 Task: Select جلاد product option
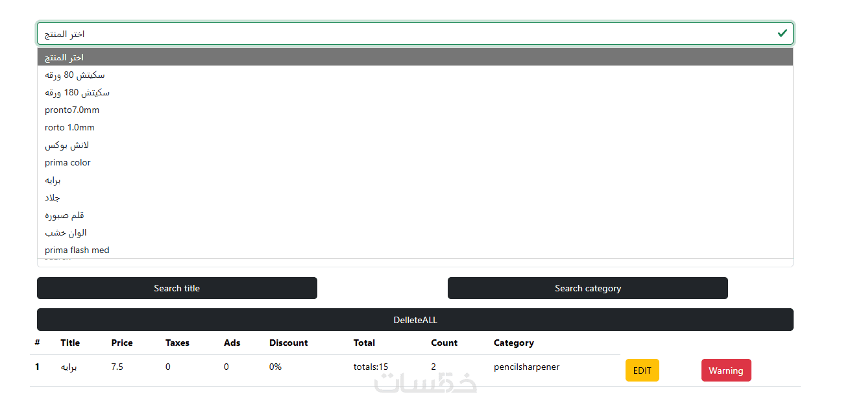(415, 197)
